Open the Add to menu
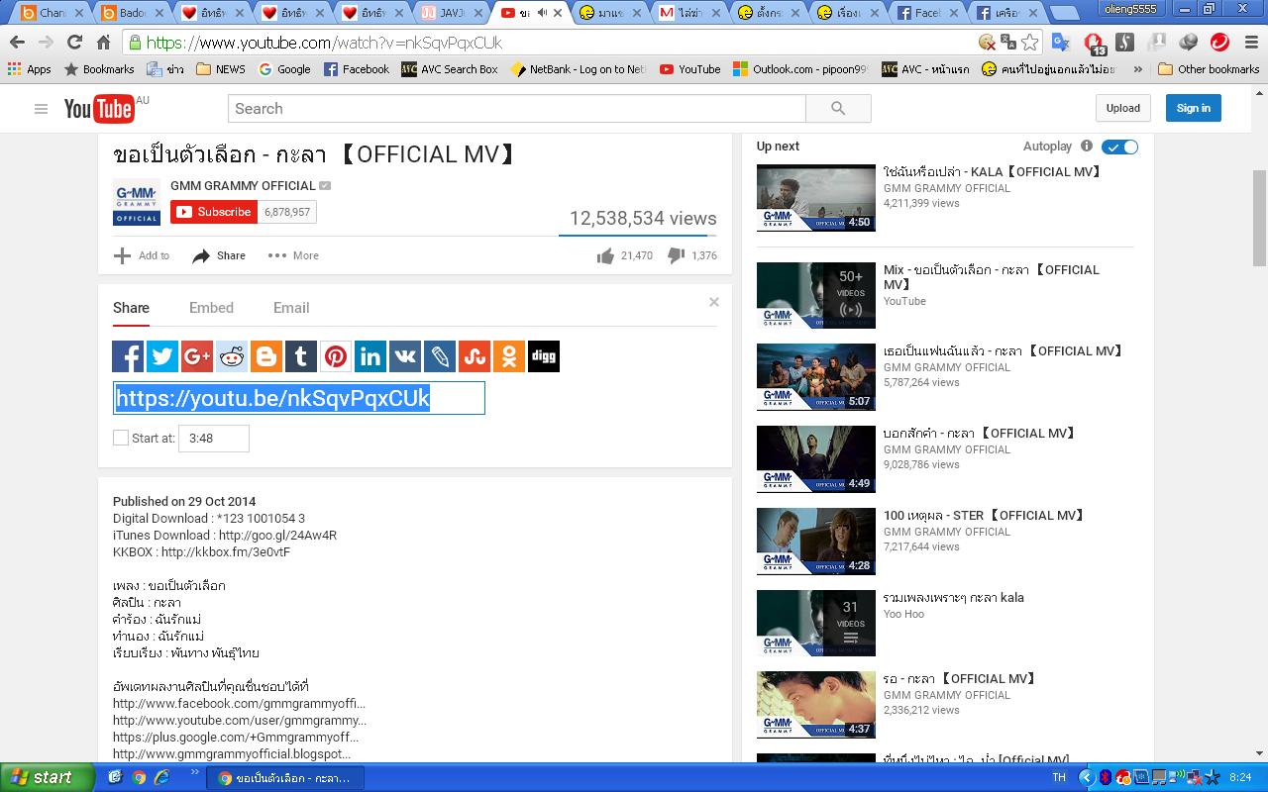 (x=142, y=255)
